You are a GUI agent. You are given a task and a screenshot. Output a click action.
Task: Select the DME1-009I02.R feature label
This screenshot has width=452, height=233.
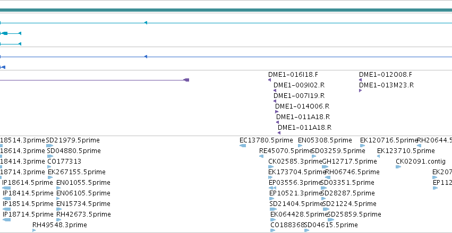tap(299, 85)
